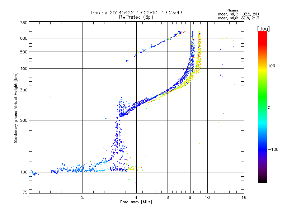Click the y-axis tick label '400'
This screenshot has width=287, height=215.
click(24, 68)
